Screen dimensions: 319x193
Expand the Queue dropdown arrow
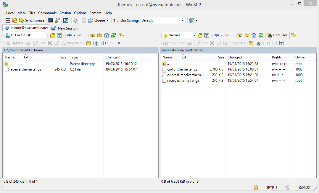(107, 20)
